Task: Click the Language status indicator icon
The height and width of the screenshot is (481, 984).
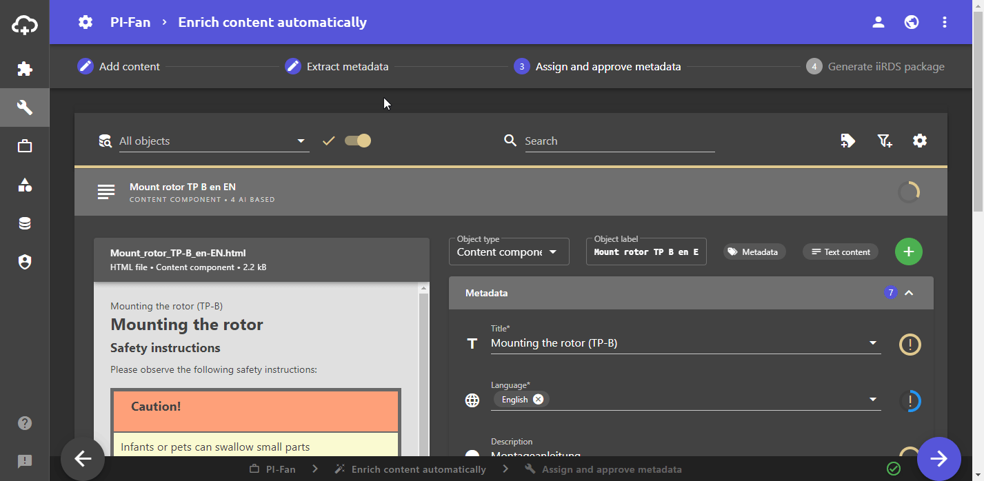Action: click(x=910, y=400)
